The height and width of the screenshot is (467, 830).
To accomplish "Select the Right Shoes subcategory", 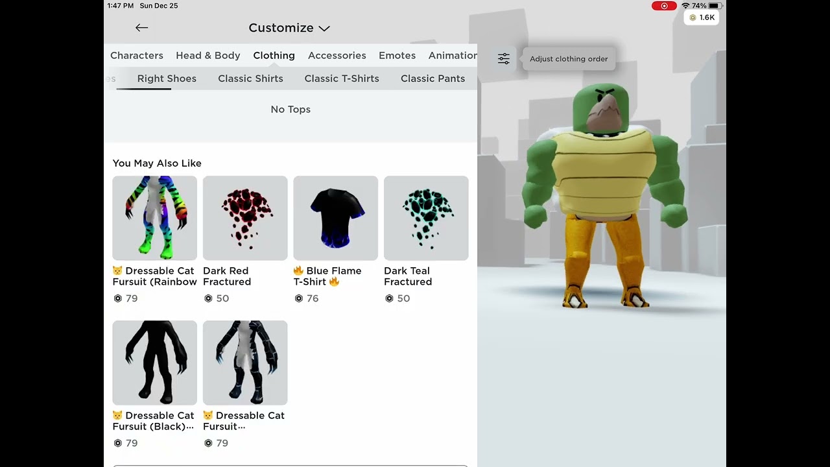I will (x=167, y=78).
